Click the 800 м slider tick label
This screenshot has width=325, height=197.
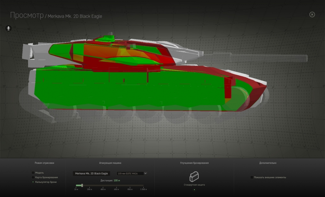coord(130,189)
